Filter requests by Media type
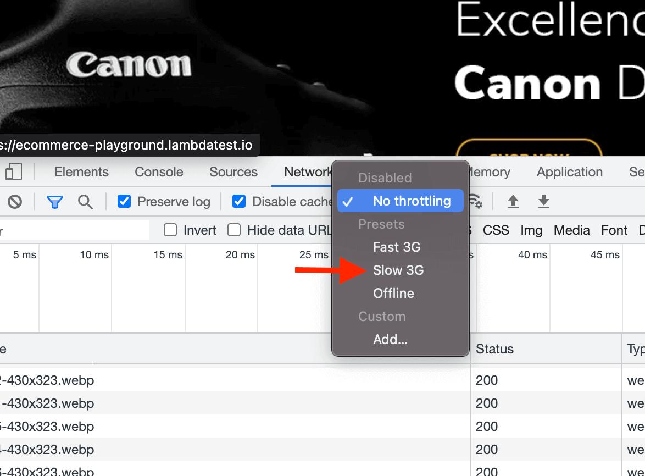 (x=571, y=230)
